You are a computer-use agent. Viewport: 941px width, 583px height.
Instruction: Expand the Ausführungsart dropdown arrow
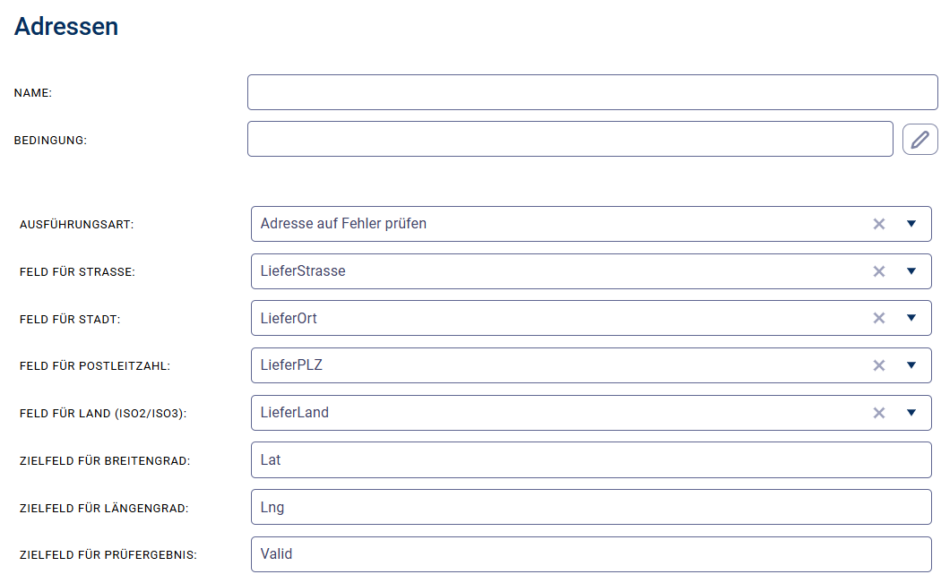(x=911, y=224)
